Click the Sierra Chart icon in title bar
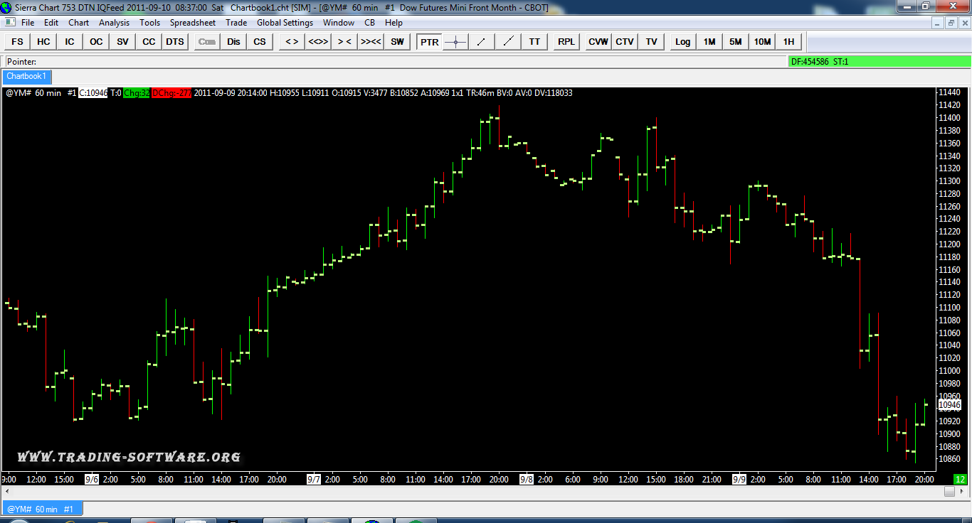 click(x=6, y=6)
